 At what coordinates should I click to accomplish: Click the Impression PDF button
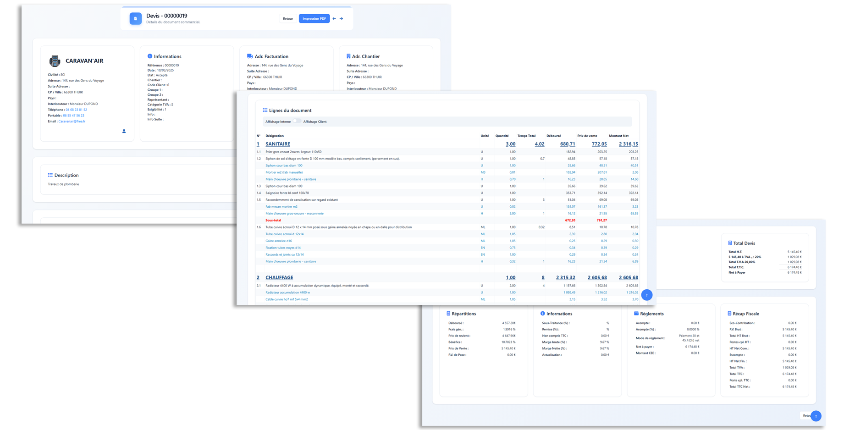point(314,19)
